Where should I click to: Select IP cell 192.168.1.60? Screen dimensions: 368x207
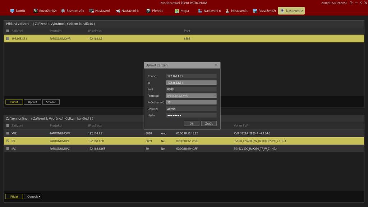pos(96,141)
